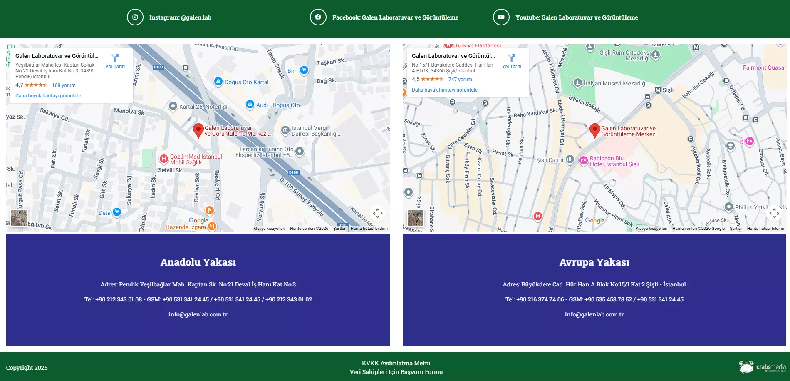Open Yol Tarifi directions on left map

click(115, 61)
